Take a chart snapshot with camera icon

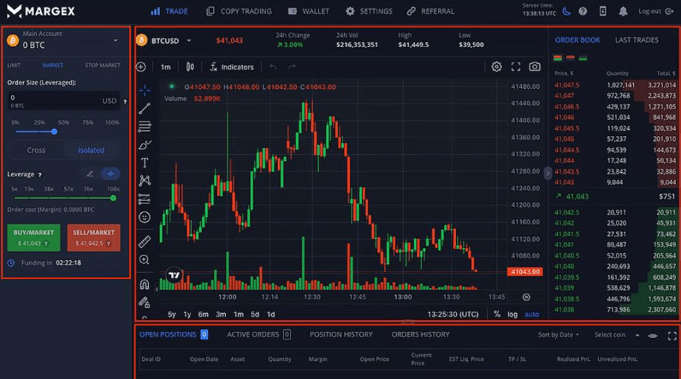[534, 67]
